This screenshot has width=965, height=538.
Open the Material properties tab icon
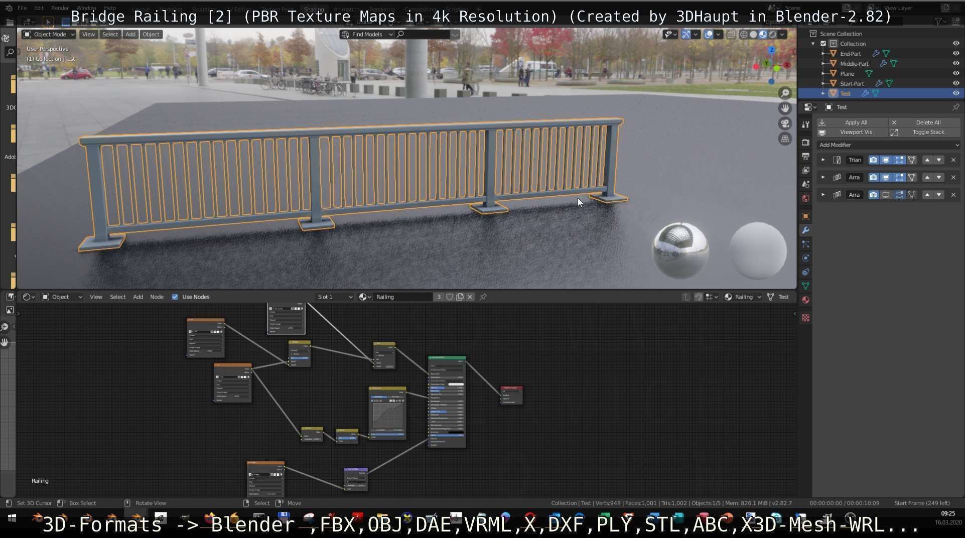(x=805, y=300)
